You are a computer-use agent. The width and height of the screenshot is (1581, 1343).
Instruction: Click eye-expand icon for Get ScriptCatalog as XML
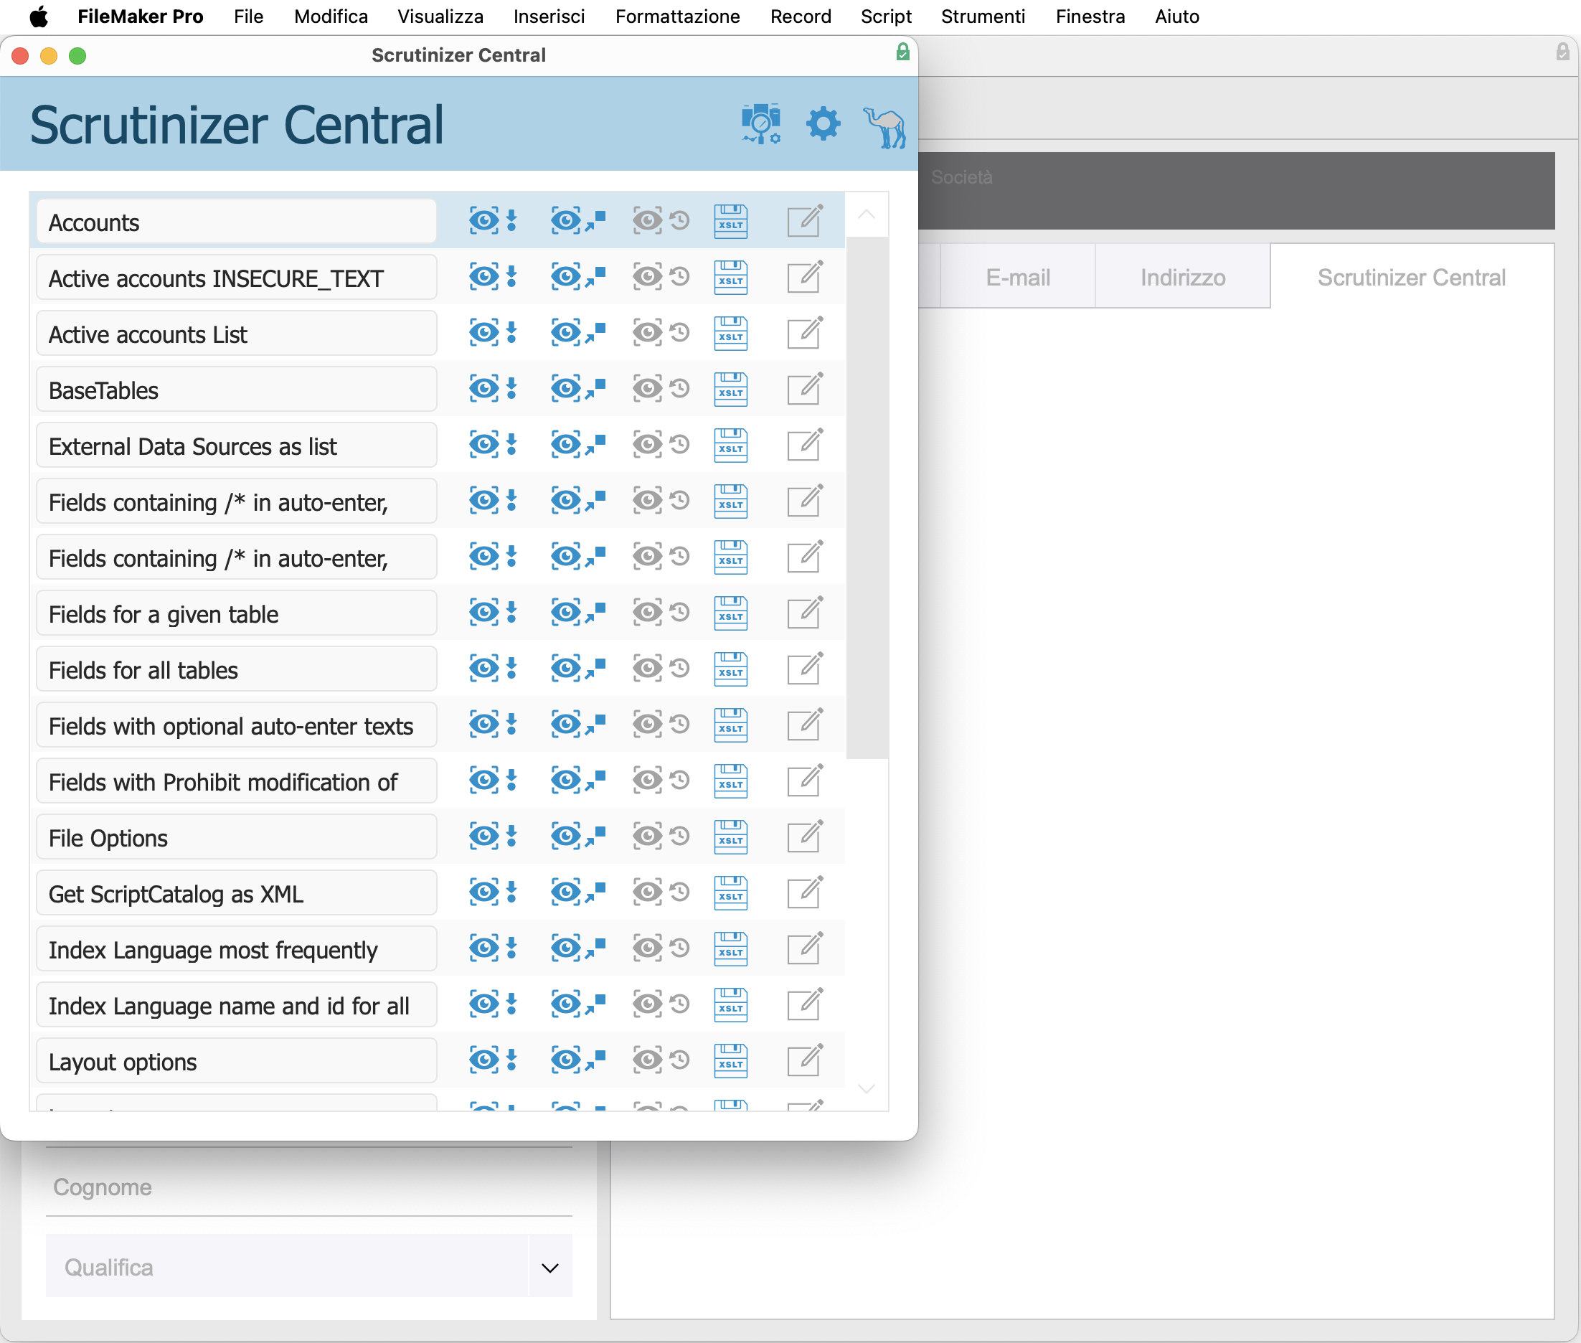click(577, 892)
